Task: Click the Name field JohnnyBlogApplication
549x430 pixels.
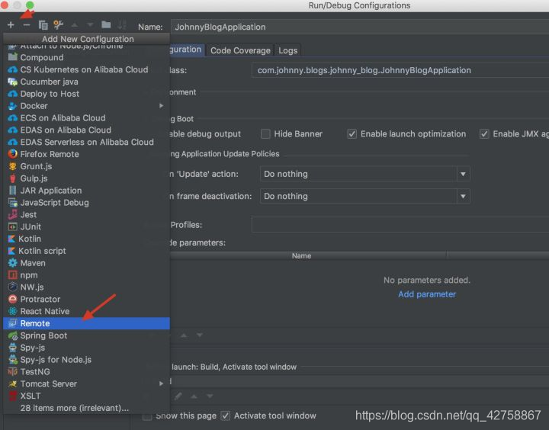Action: click(x=360, y=27)
